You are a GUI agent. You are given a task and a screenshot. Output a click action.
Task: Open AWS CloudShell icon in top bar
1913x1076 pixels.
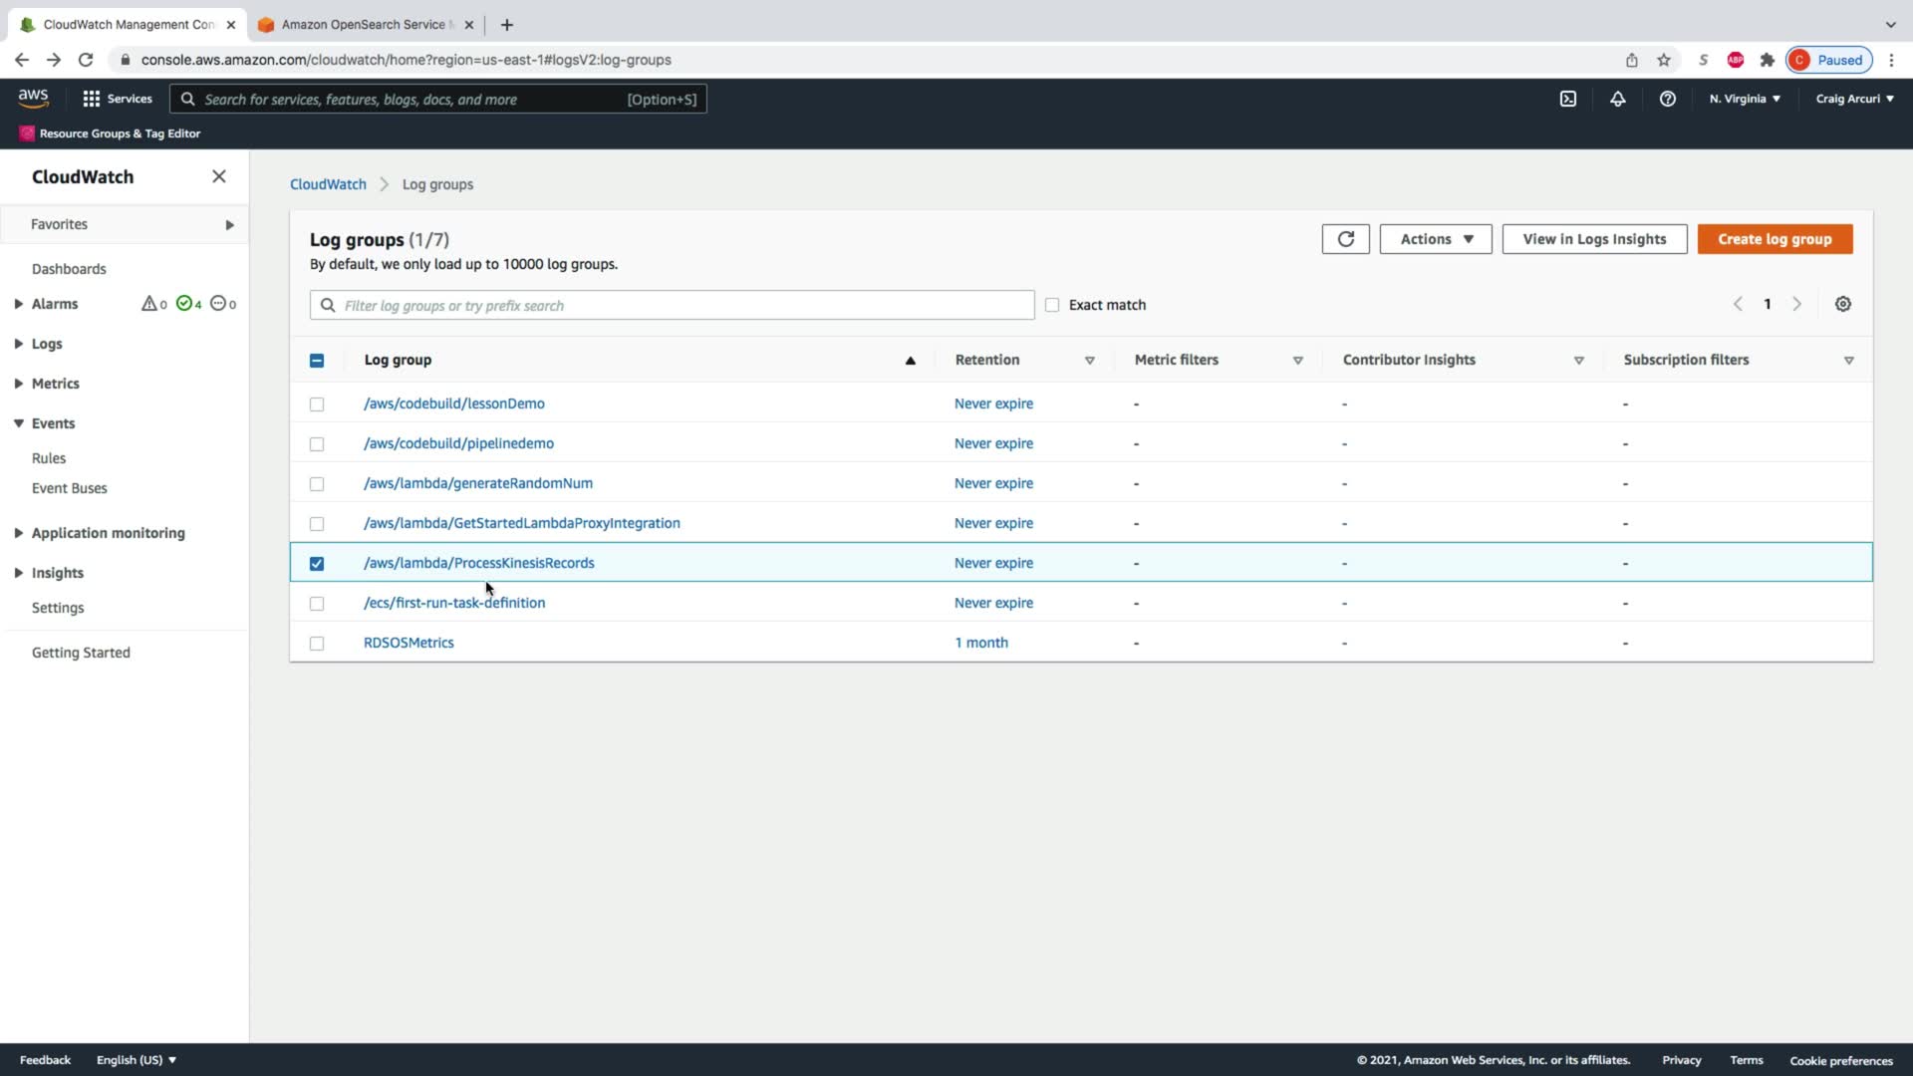tap(1567, 99)
